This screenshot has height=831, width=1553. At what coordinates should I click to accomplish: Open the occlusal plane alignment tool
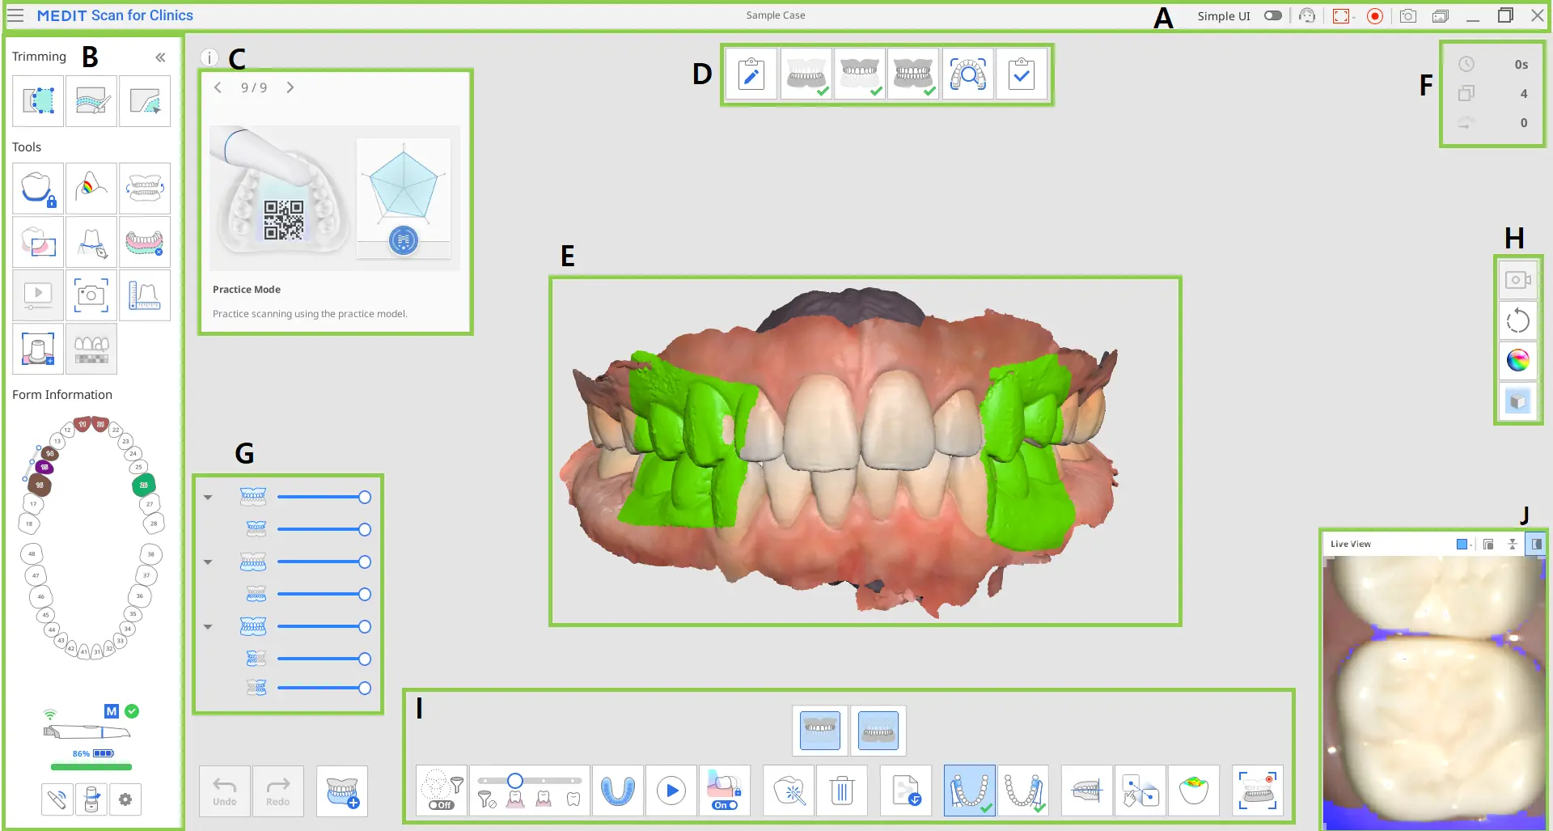[1087, 791]
